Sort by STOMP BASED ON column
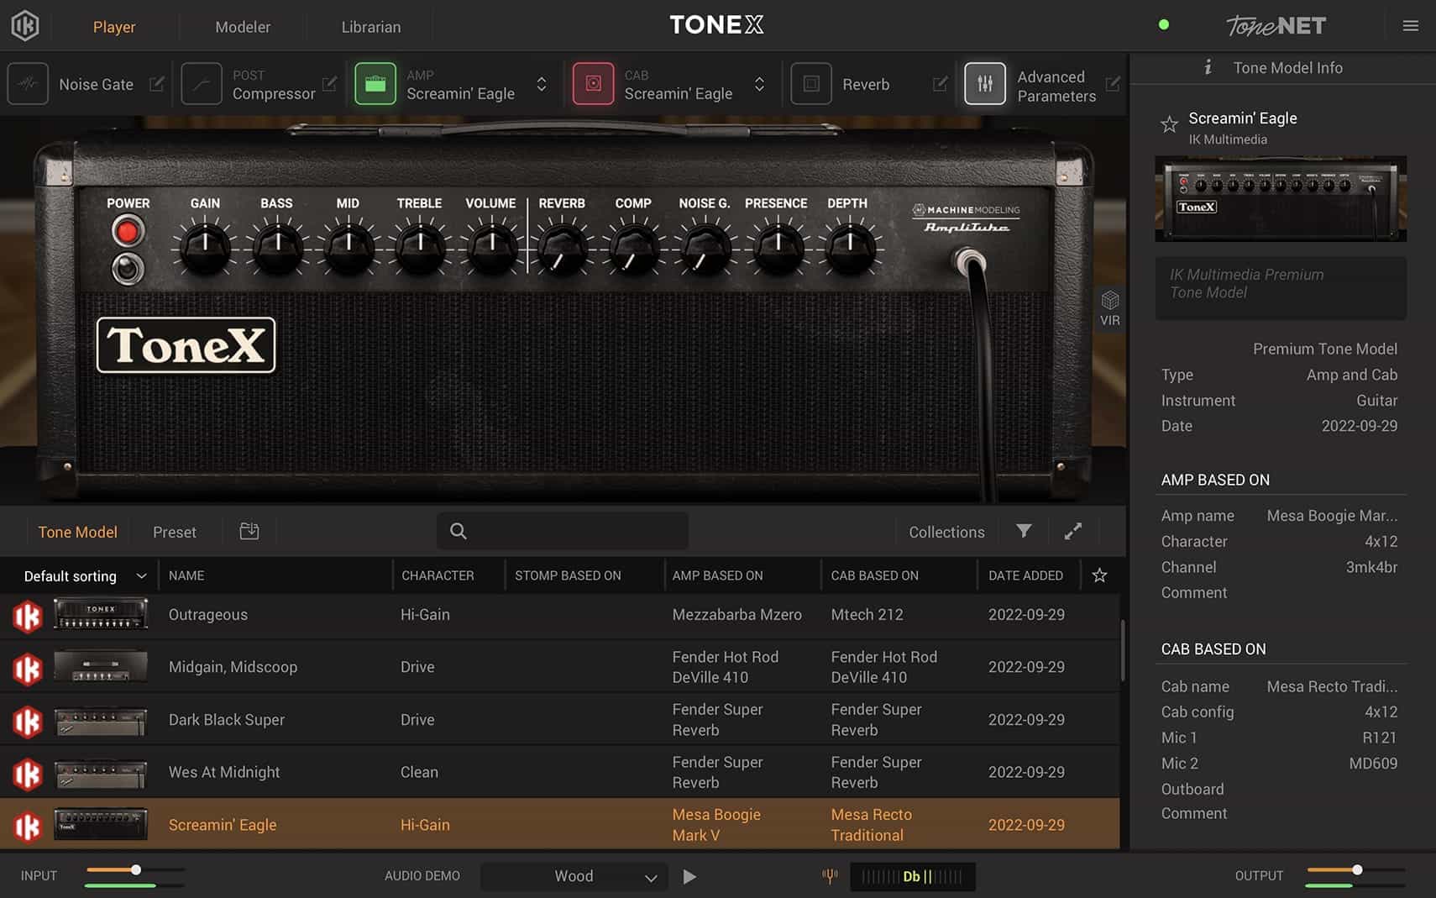This screenshot has height=898, width=1436. click(568, 575)
